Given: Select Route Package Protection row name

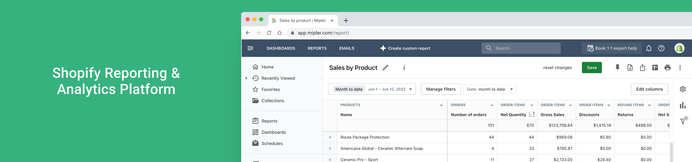Looking at the screenshot, I should click(x=365, y=137).
